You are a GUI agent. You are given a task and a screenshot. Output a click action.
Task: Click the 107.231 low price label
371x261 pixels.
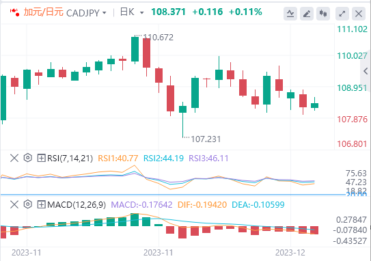point(206,139)
